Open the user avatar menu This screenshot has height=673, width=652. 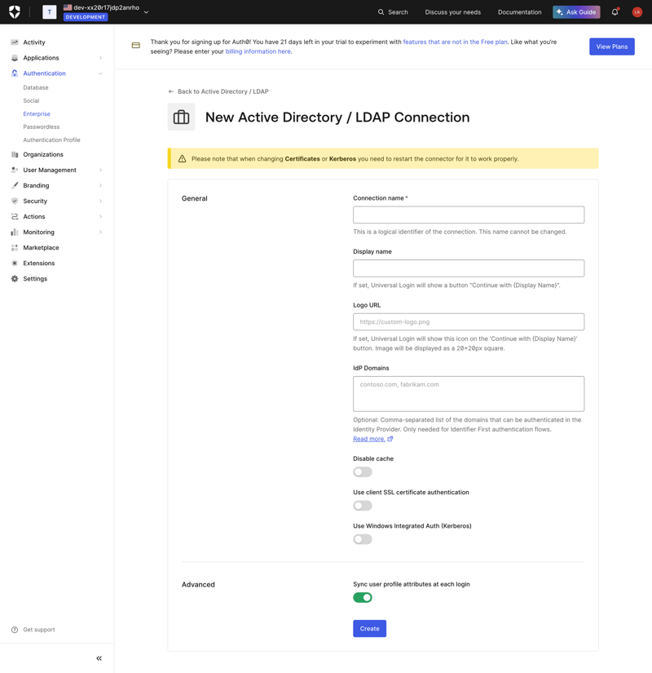point(637,12)
